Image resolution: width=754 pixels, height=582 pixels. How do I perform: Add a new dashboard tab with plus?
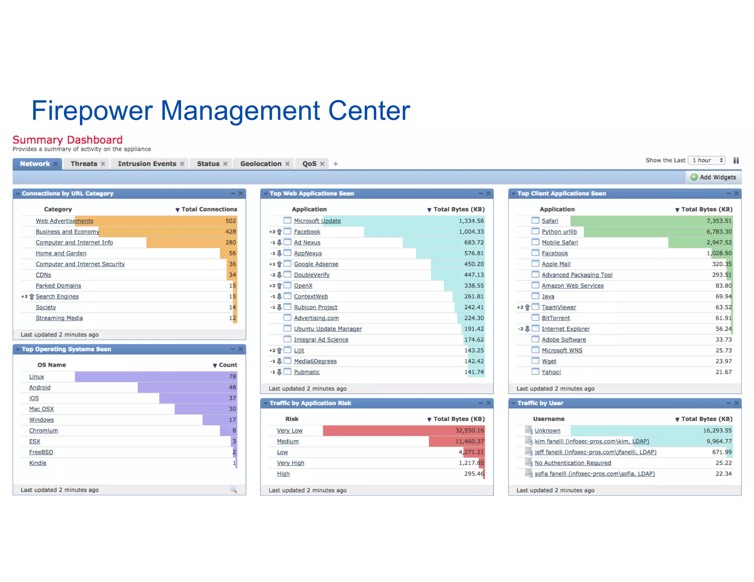(335, 164)
